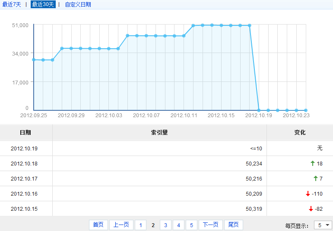Image resolution: width=333 pixels, height=231 pixels.
Task: Switch to the 最近7天 tab
Action: click(12, 4)
